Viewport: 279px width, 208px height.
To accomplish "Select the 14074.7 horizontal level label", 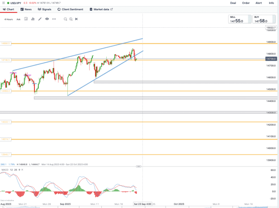I will (5, 139).
